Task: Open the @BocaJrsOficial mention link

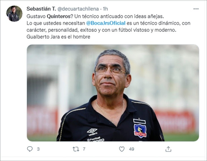Action: click(x=106, y=23)
